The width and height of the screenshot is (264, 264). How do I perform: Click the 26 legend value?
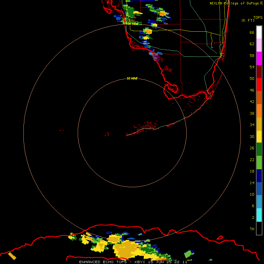click(252, 148)
